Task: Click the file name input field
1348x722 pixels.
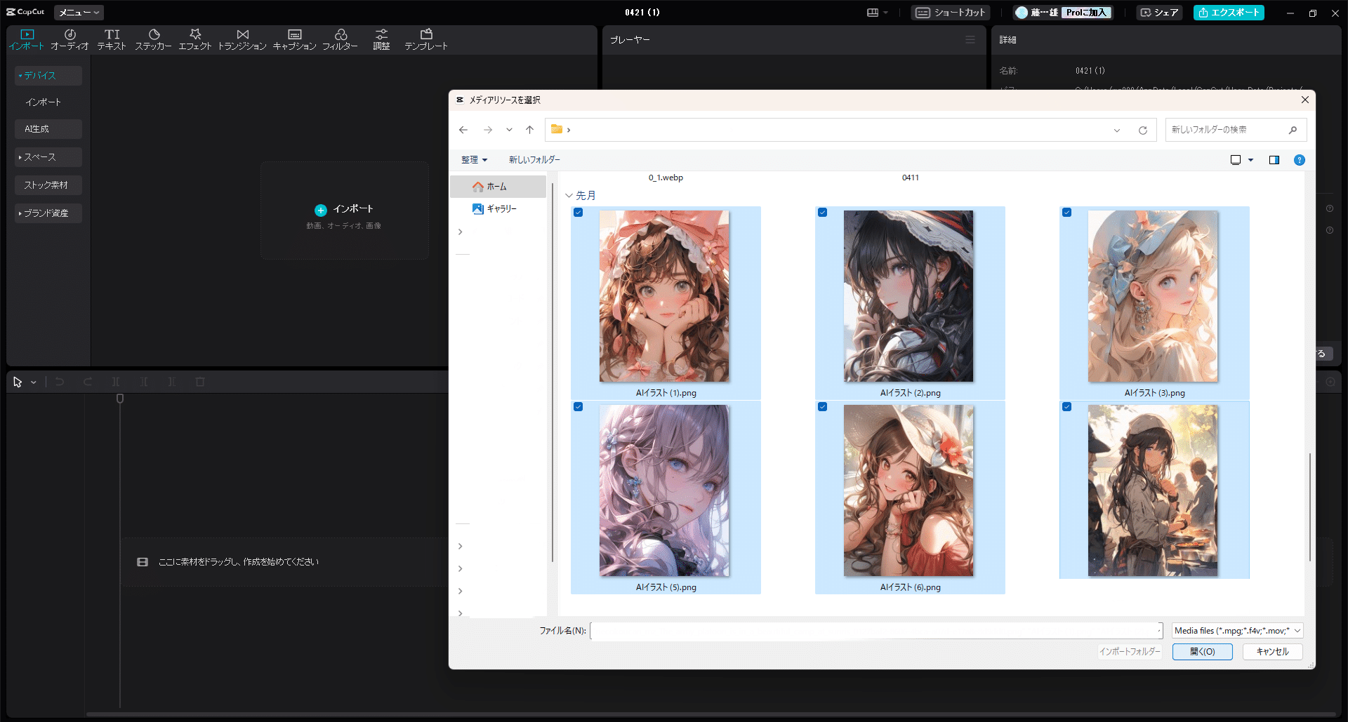Action: (876, 631)
